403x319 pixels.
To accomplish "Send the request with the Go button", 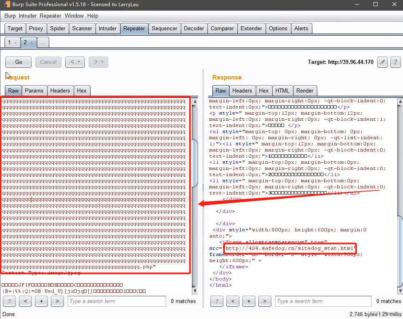I will [18, 62].
